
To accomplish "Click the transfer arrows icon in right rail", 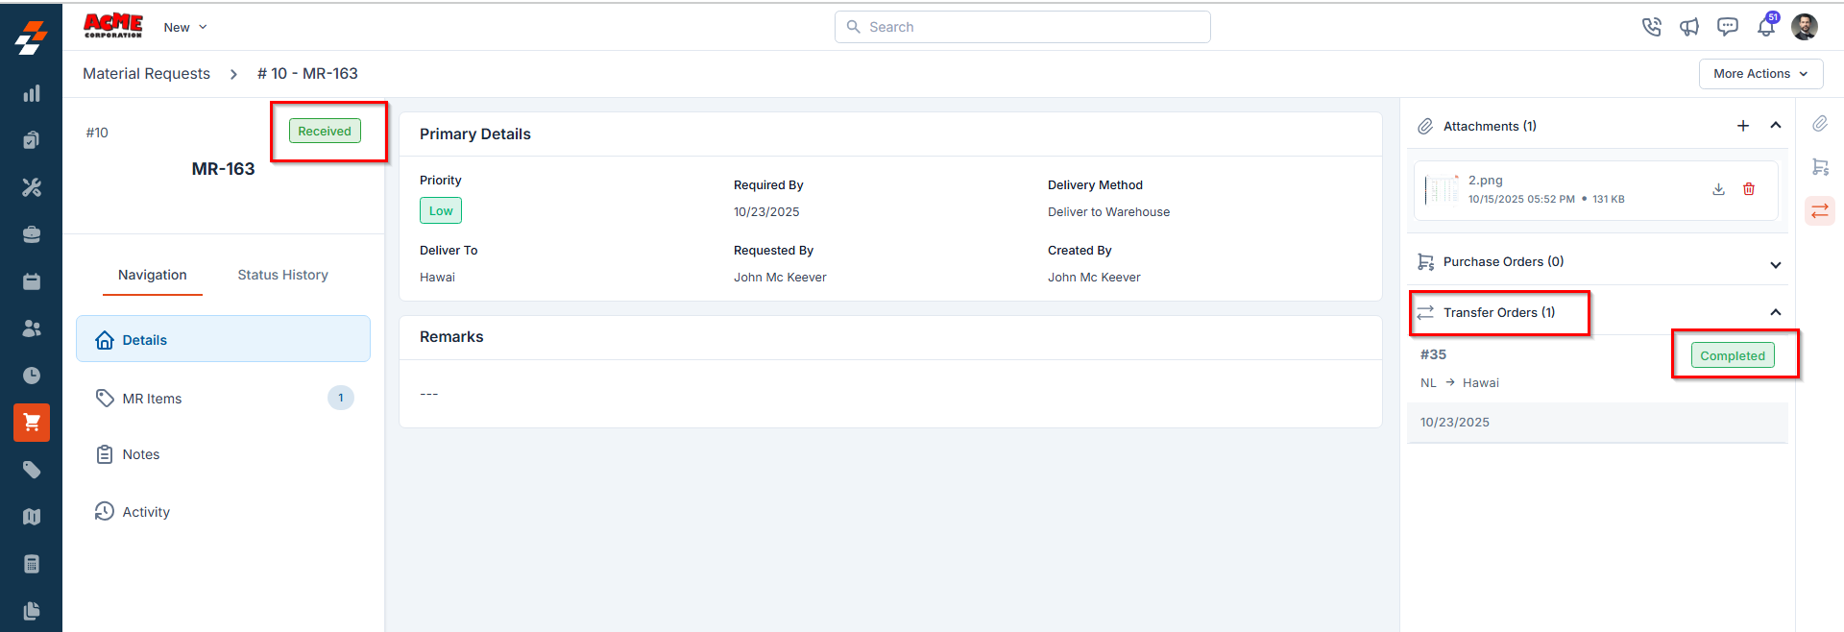I will tap(1820, 211).
